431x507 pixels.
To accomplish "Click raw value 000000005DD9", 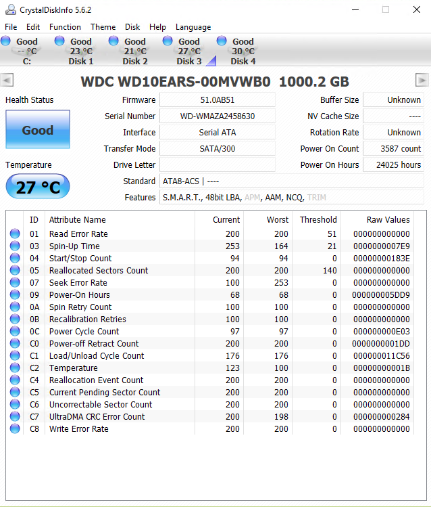I will (x=381, y=295).
